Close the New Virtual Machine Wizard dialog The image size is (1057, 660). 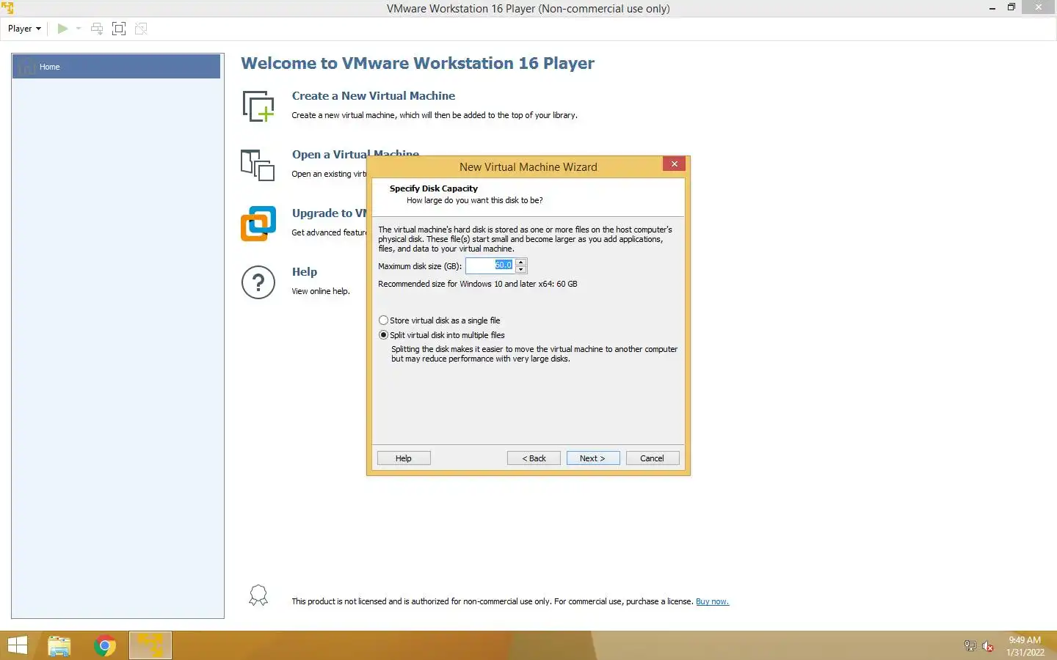(x=674, y=164)
